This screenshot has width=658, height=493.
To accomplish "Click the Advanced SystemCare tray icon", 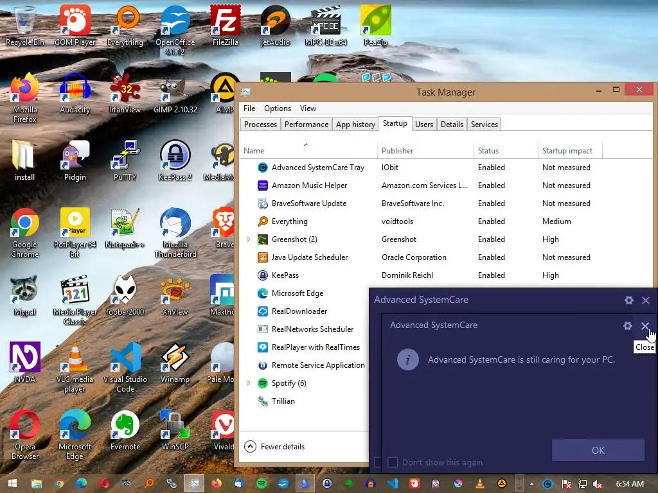I will click(547, 484).
